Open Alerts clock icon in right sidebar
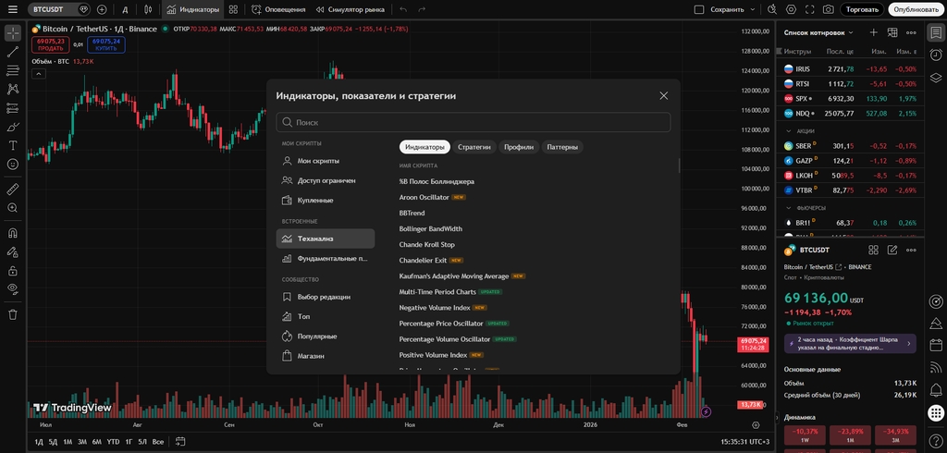This screenshot has height=453, width=947. (936, 55)
